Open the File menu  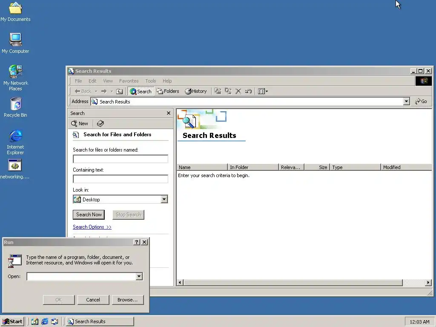point(78,81)
